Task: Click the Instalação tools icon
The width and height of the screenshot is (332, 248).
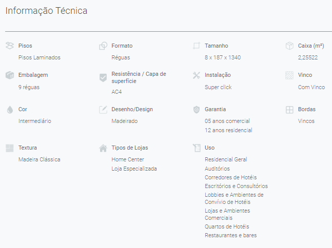Action: tap(197, 75)
